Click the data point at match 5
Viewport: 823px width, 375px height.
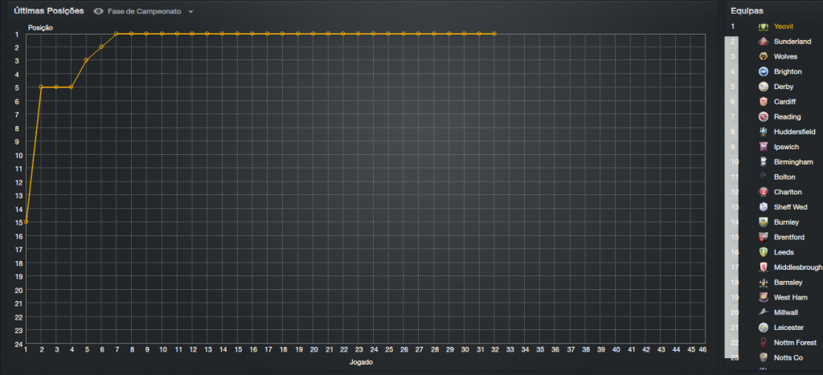click(x=86, y=60)
